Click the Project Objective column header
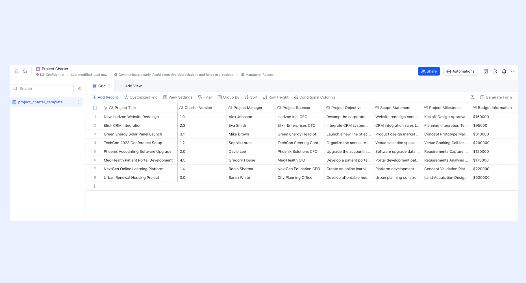The image size is (526, 283). coord(349,108)
